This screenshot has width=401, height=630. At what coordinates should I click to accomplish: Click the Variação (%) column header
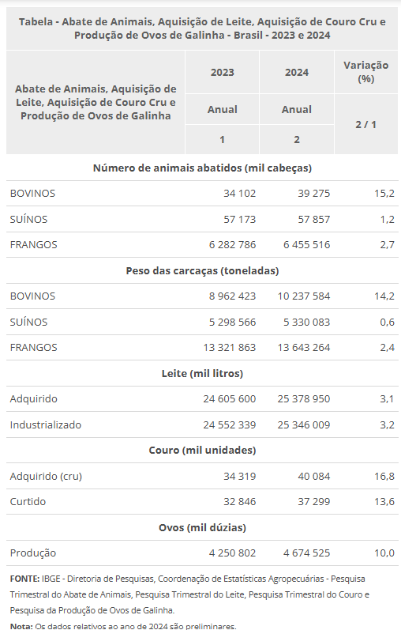(x=365, y=72)
